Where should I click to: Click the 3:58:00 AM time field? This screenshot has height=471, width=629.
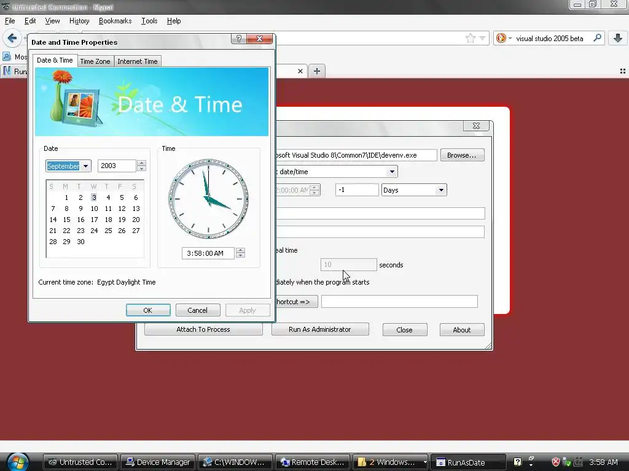(208, 253)
